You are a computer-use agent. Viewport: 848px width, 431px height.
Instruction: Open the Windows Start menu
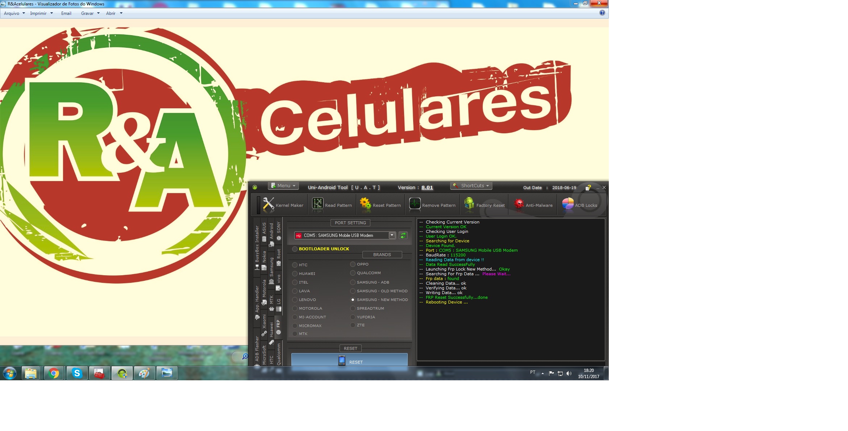(x=10, y=373)
